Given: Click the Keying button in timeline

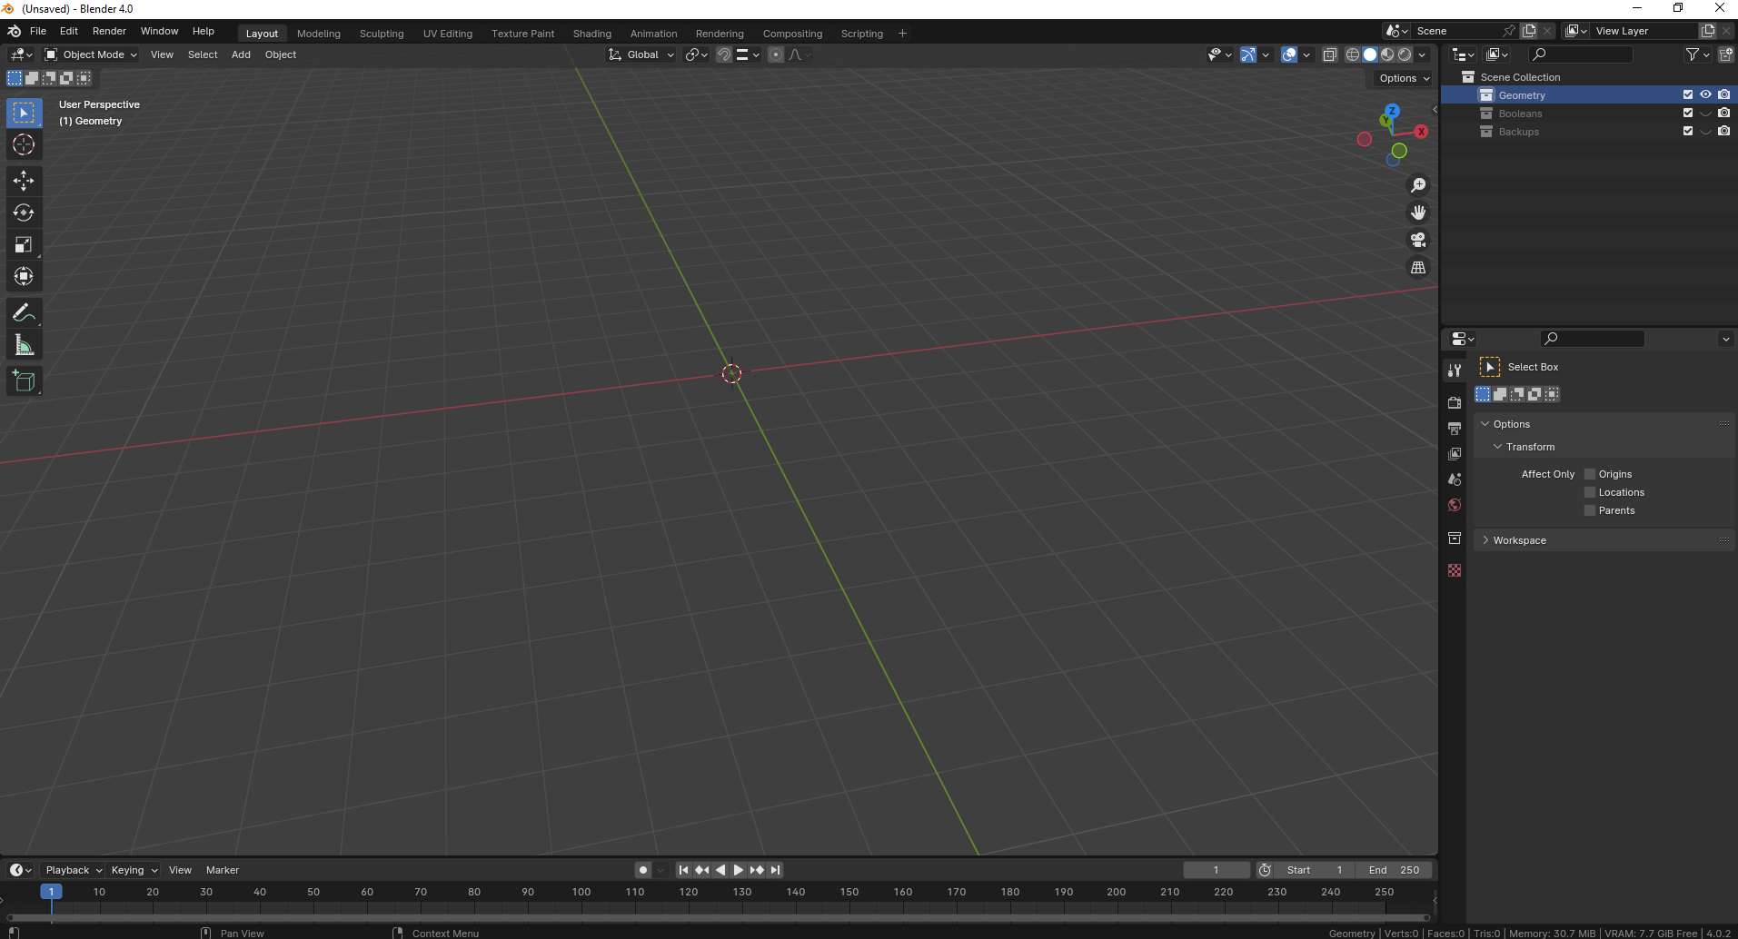Looking at the screenshot, I should click(x=134, y=870).
